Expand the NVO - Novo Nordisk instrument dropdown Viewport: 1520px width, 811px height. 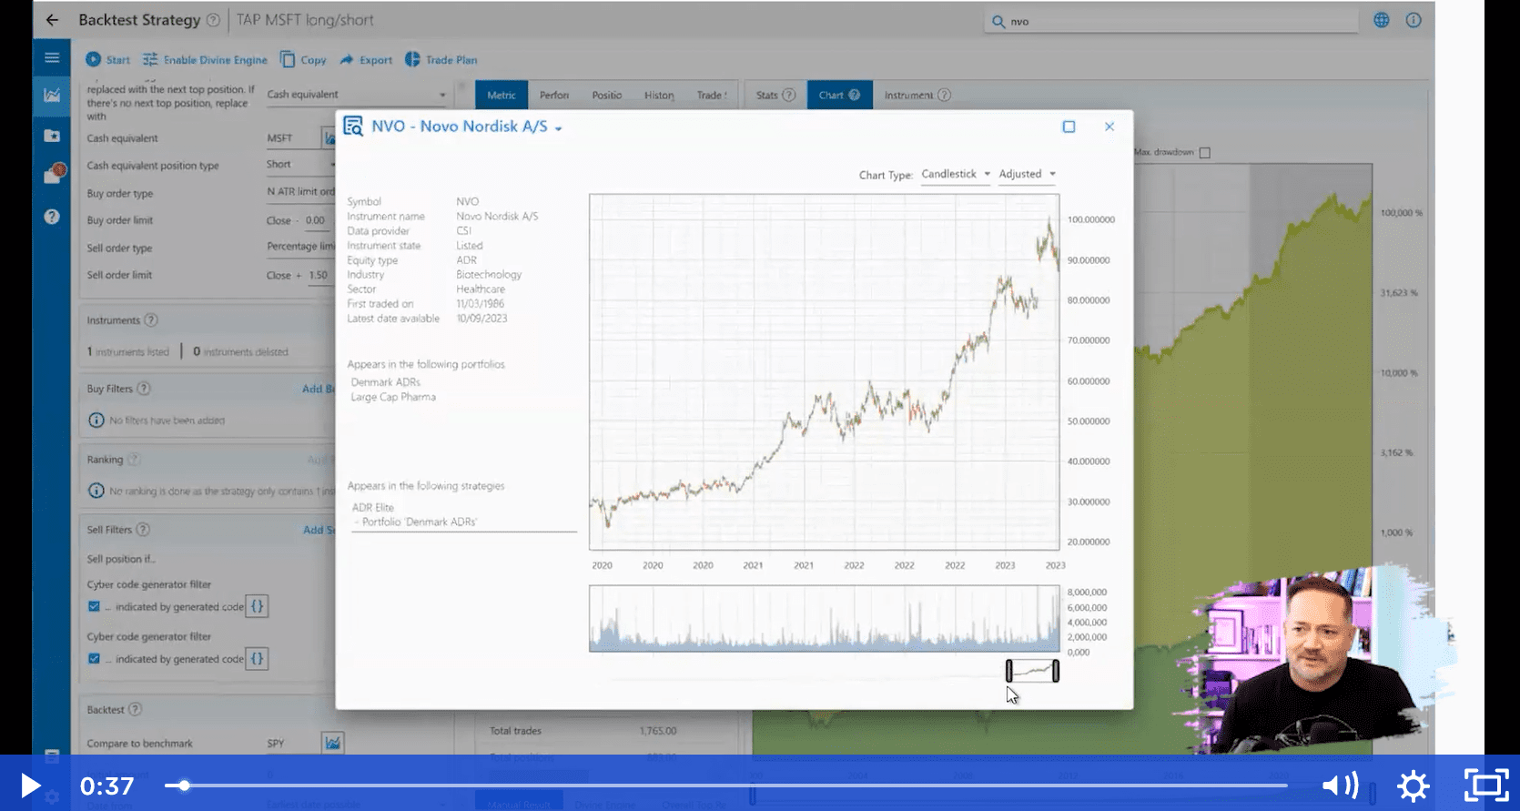pos(558,128)
